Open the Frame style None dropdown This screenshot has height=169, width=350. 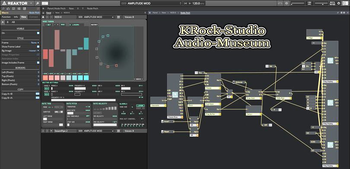click(35, 43)
